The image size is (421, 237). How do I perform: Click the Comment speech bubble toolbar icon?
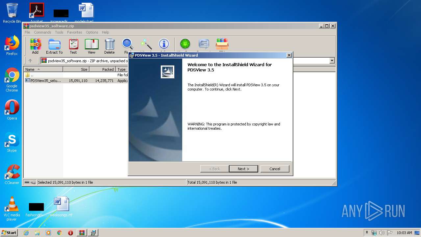[x=204, y=45]
